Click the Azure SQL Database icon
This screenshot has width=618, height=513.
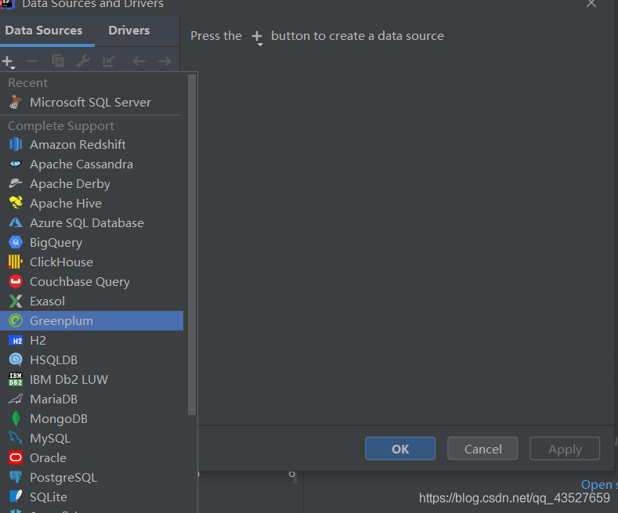(x=16, y=222)
